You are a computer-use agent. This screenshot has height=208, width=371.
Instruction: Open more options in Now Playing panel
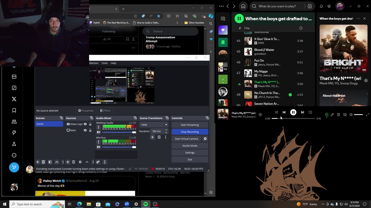click(358, 18)
